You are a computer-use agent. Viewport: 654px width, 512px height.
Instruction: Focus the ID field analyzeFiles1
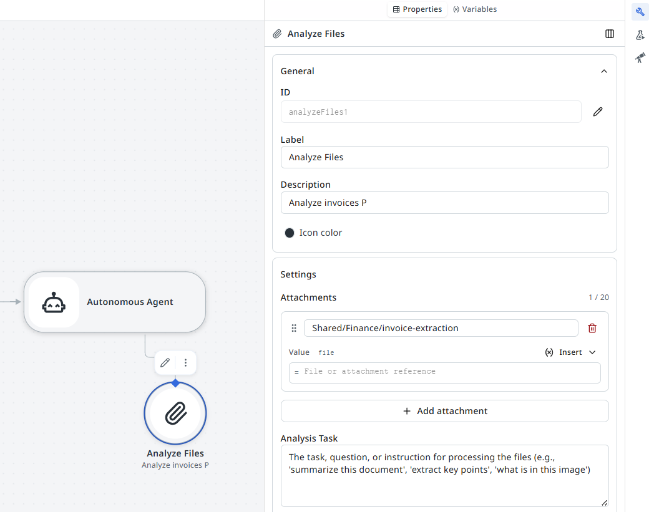pyautogui.click(x=431, y=112)
